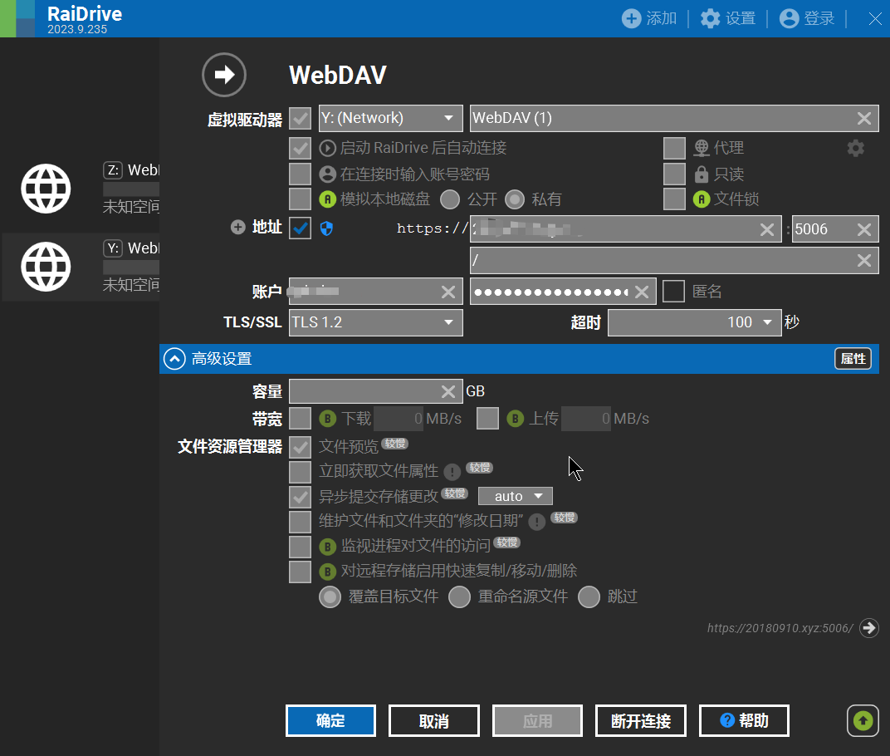Enable fast copy/move/delete remote checkbox
Viewport: 890px width, 756px height.
click(x=300, y=572)
